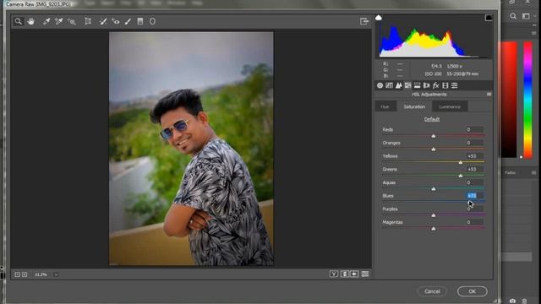Copy current settings to before icon
541x304 pixels.
tap(354, 274)
